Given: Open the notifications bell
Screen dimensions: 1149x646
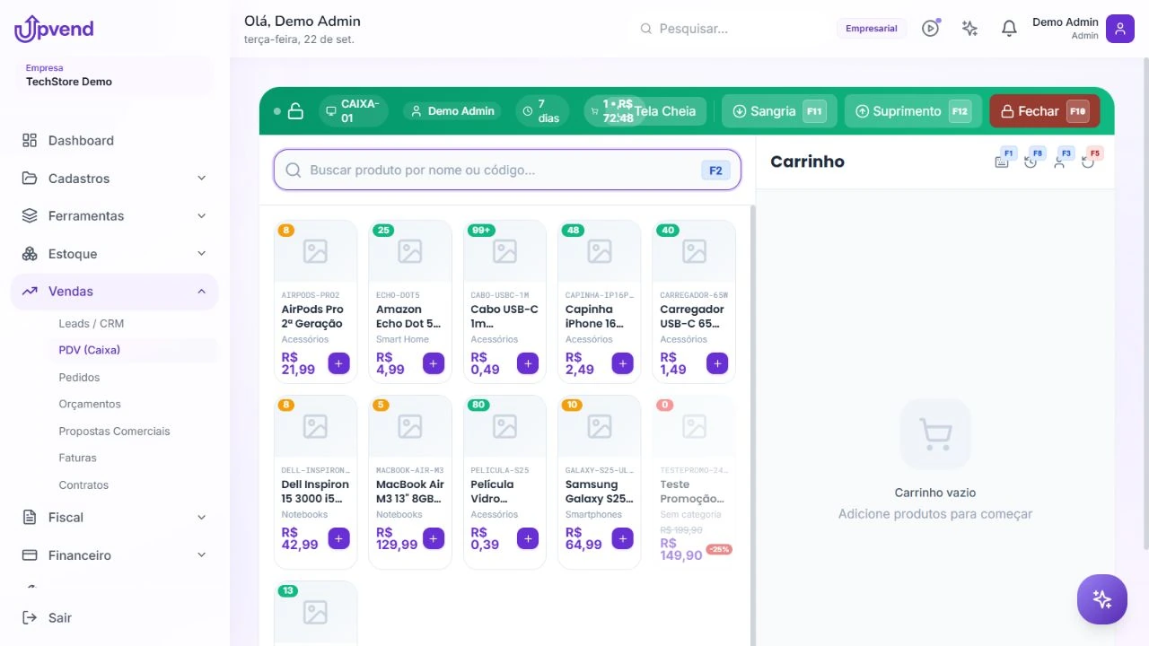Looking at the screenshot, I should [x=1009, y=29].
